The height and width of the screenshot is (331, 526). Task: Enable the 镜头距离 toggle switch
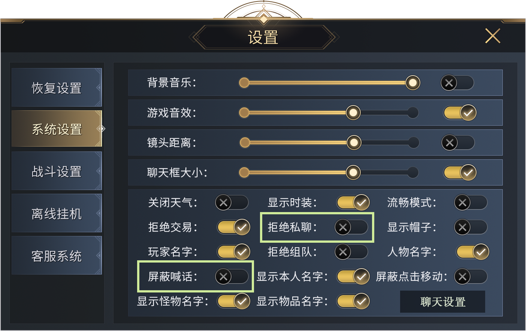pos(458,142)
